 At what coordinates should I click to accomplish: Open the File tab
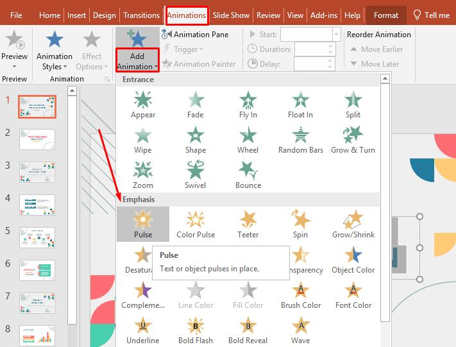(x=16, y=15)
